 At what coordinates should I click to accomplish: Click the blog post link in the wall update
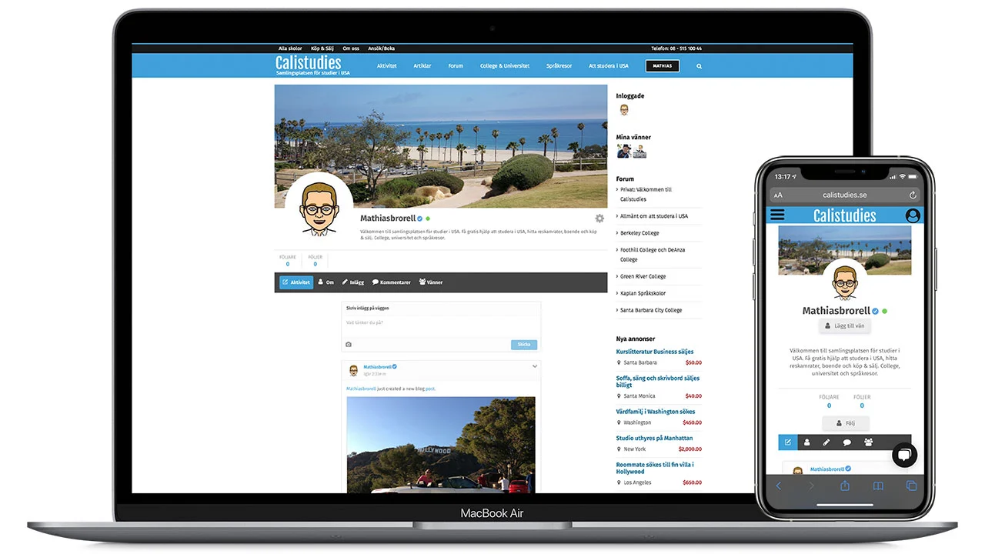(x=431, y=389)
